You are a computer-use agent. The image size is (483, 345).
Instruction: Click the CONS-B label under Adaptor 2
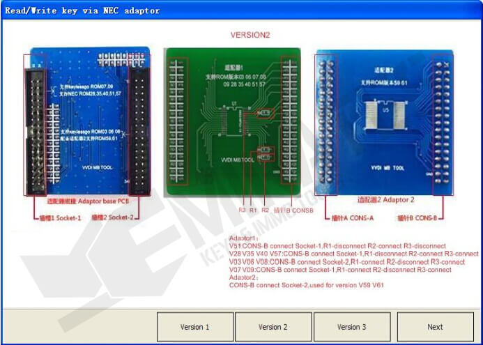[417, 218]
